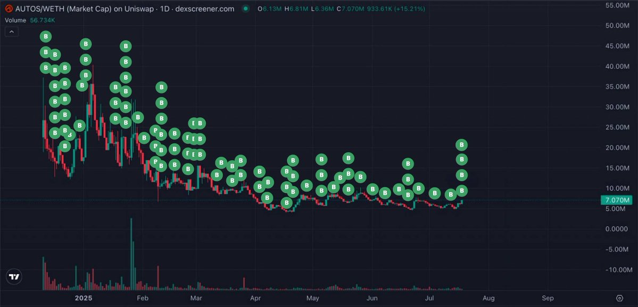Click the 55.00M price axis label
The image size is (638, 307).
coord(617,5)
